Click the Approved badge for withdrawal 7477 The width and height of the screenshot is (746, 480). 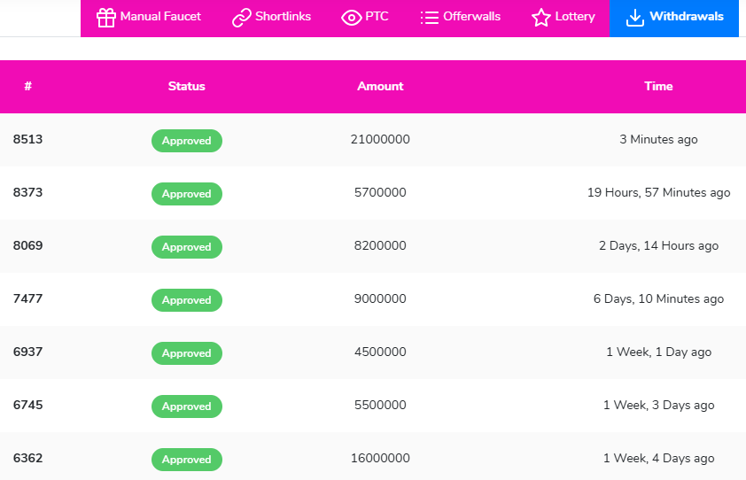tap(186, 300)
